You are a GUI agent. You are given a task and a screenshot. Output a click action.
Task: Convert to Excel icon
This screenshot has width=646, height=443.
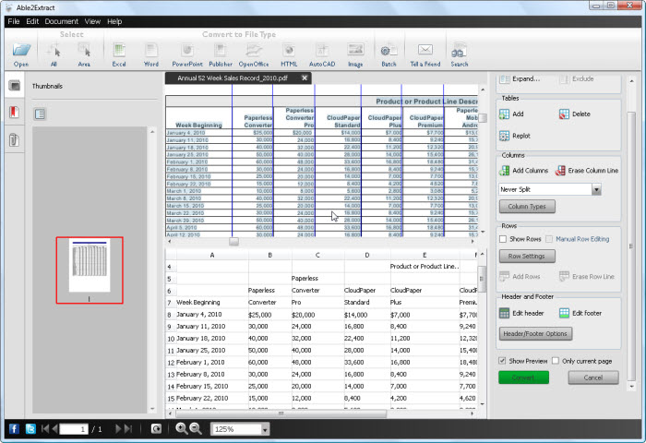(x=119, y=51)
